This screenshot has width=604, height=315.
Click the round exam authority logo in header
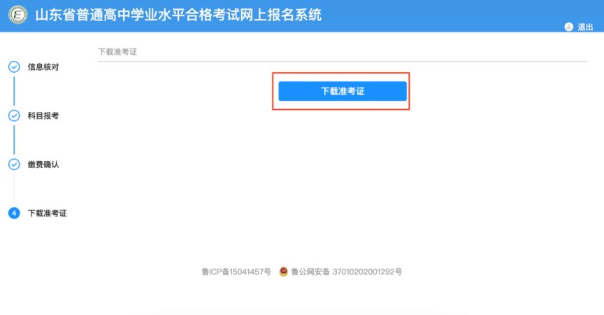pos(17,15)
